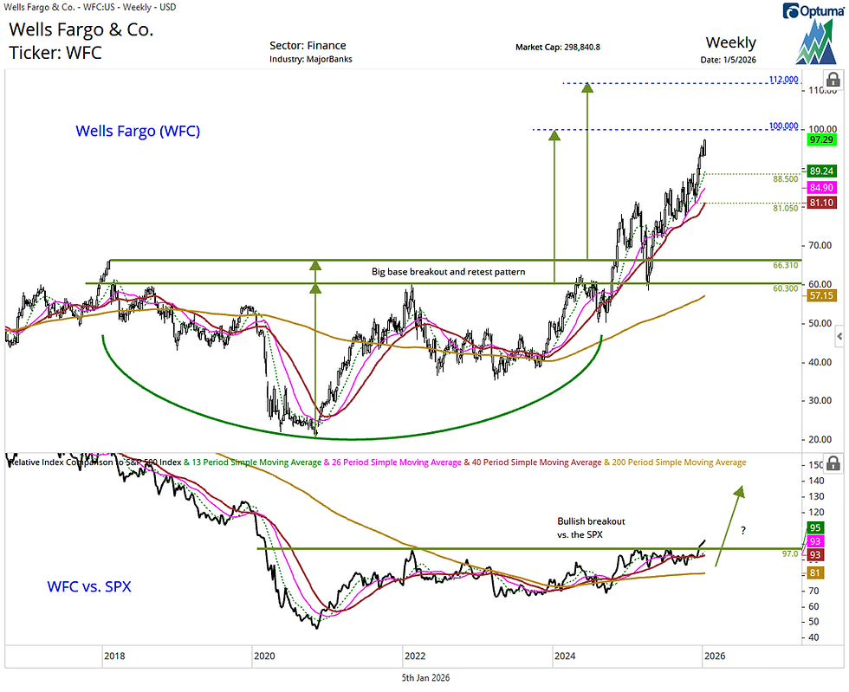849x692 pixels.
Task: Click the 5th Jan 2026 footer date
Action: tap(425, 678)
